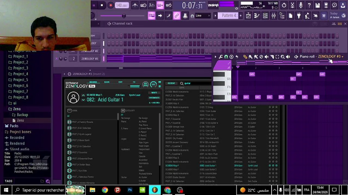Click search icon next to TAGS

point(48,181)
